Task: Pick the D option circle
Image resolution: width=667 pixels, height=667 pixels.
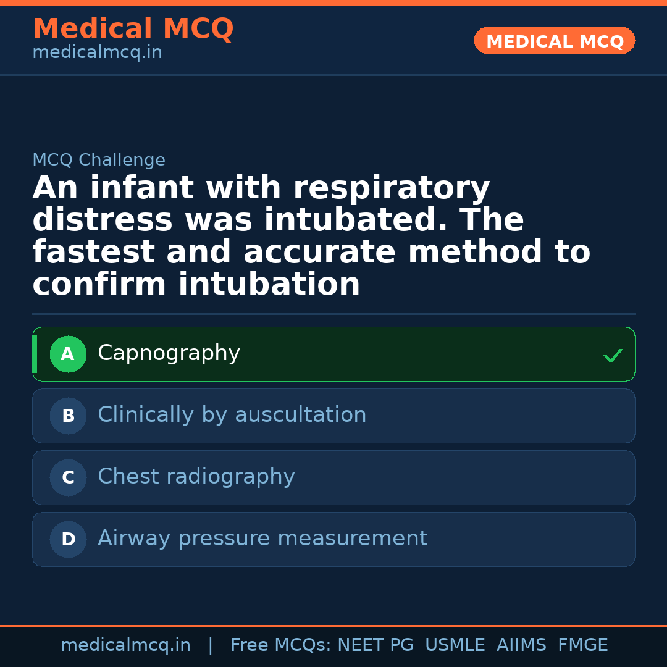Action: pos(68,540)
